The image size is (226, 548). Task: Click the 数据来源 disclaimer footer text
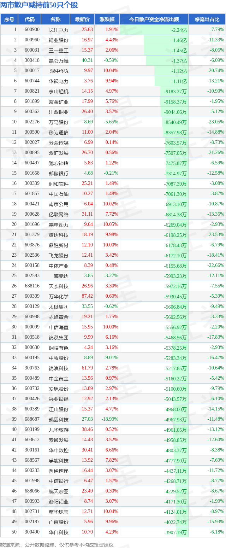pyautogui.click(x=57, y=544)
